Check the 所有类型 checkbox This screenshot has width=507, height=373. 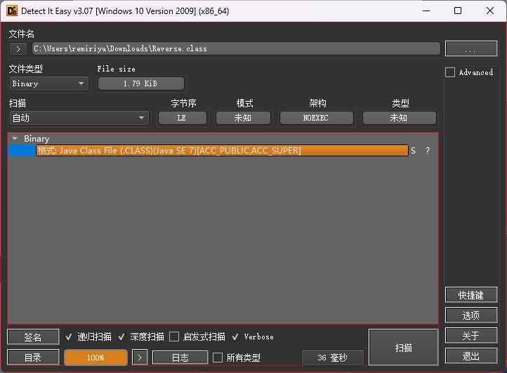point(218,358)
